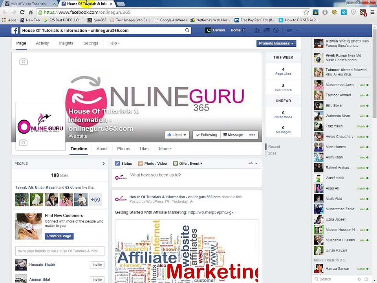Click in the invite friends input field
This screenshot has width=377, height=283.
(x=60, y=251)
